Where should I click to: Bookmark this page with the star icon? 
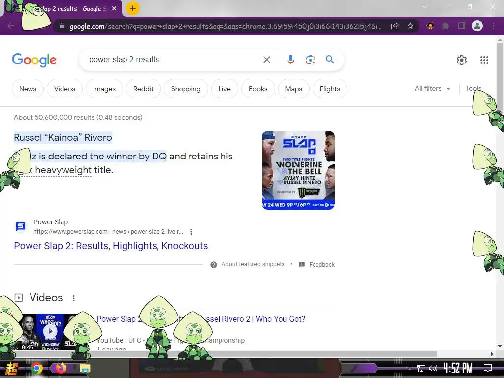410,26
